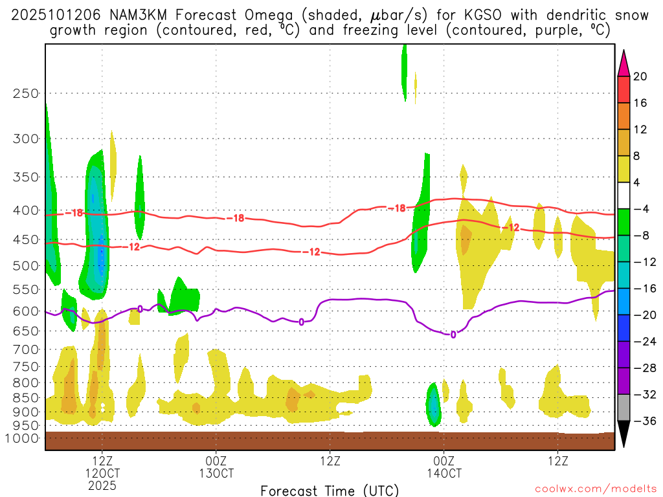Viewport: 663px width, 497px height.
Task: Click the brown ground surface band below 1000
Action: click(330, 441)
